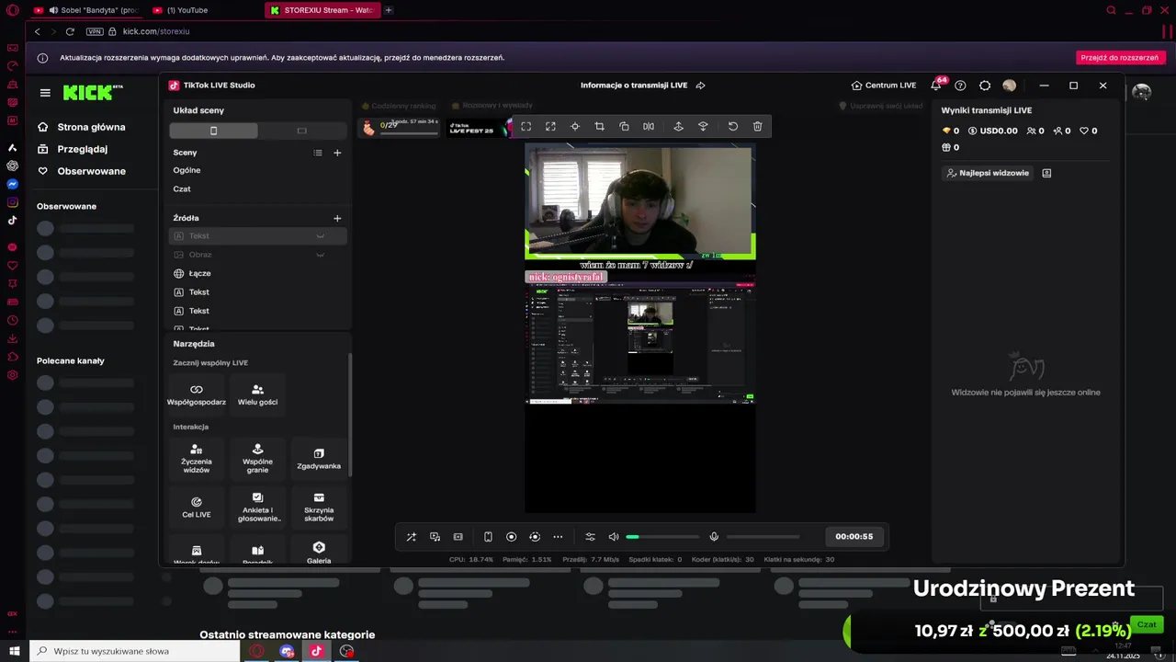Select the crop tool icon
The width and height of the screenshot is (1176, 662).
point(599,127)
